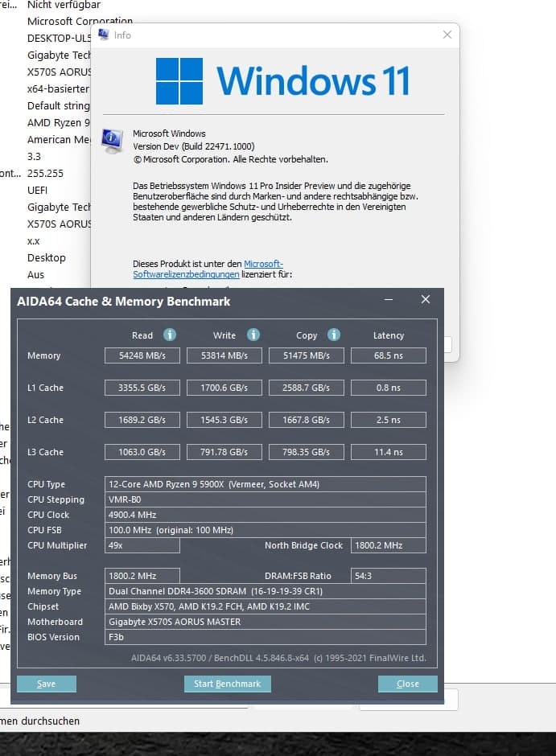The width and height of the screenshot is (556, 756).
Task: Click UEFI row in system info window
Action: tap(37, 190)
